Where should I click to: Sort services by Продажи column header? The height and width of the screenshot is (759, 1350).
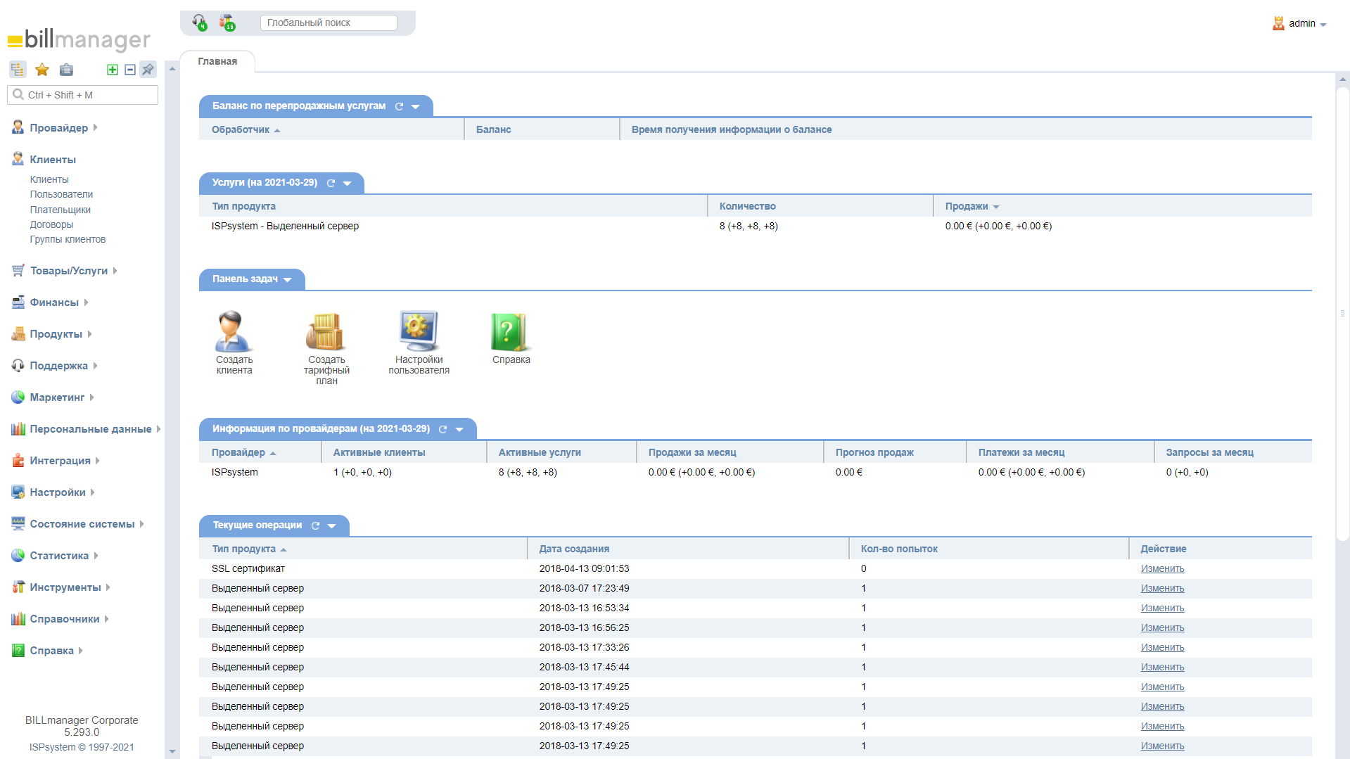point(967,206)
